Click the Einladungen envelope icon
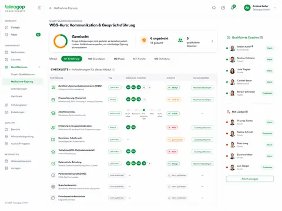Viewport: 282px width, 211px height. pos(6,112)
